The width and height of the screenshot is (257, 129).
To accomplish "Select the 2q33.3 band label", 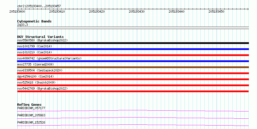I will pos(23,25).
